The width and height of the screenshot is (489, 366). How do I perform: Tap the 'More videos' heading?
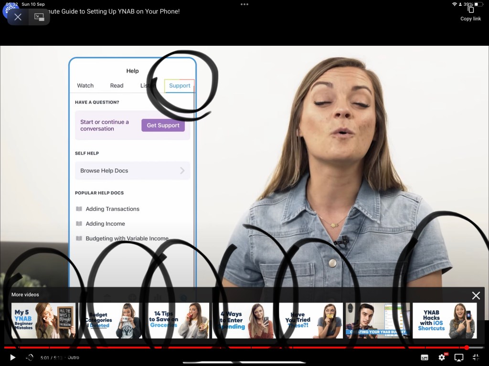pos(25,294)
